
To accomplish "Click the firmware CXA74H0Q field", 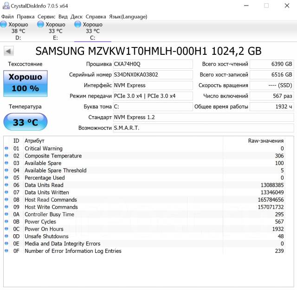I will (153, 64).
